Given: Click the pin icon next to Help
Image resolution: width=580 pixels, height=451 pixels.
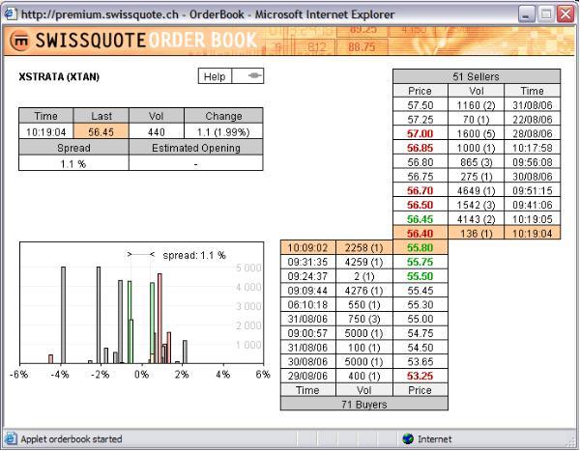Looking at the screenshot, I should click(x=253, y=75).
